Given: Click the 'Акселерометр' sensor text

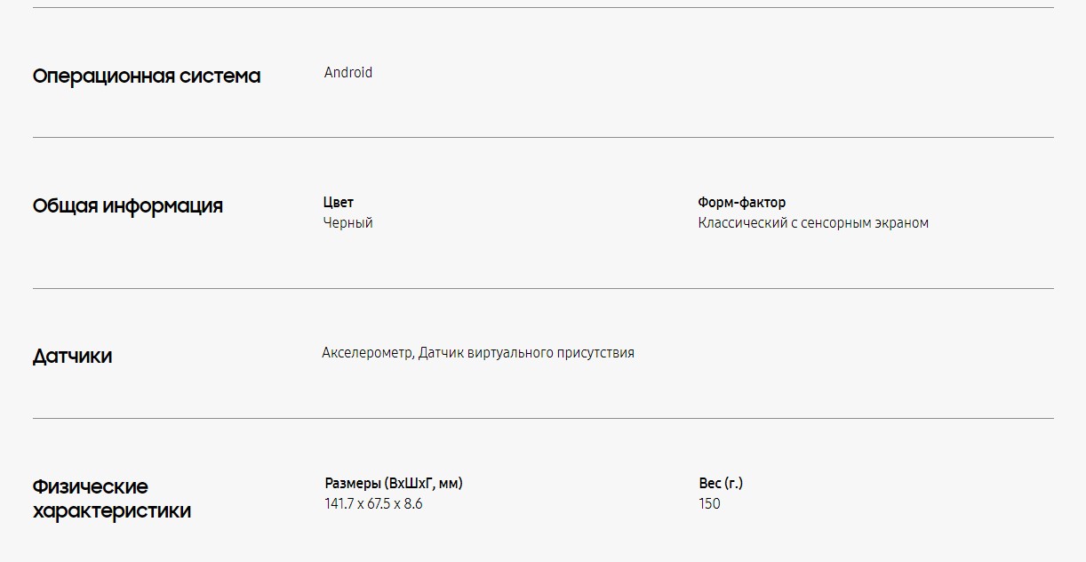Looking at the screenshot, I should 367,353.
